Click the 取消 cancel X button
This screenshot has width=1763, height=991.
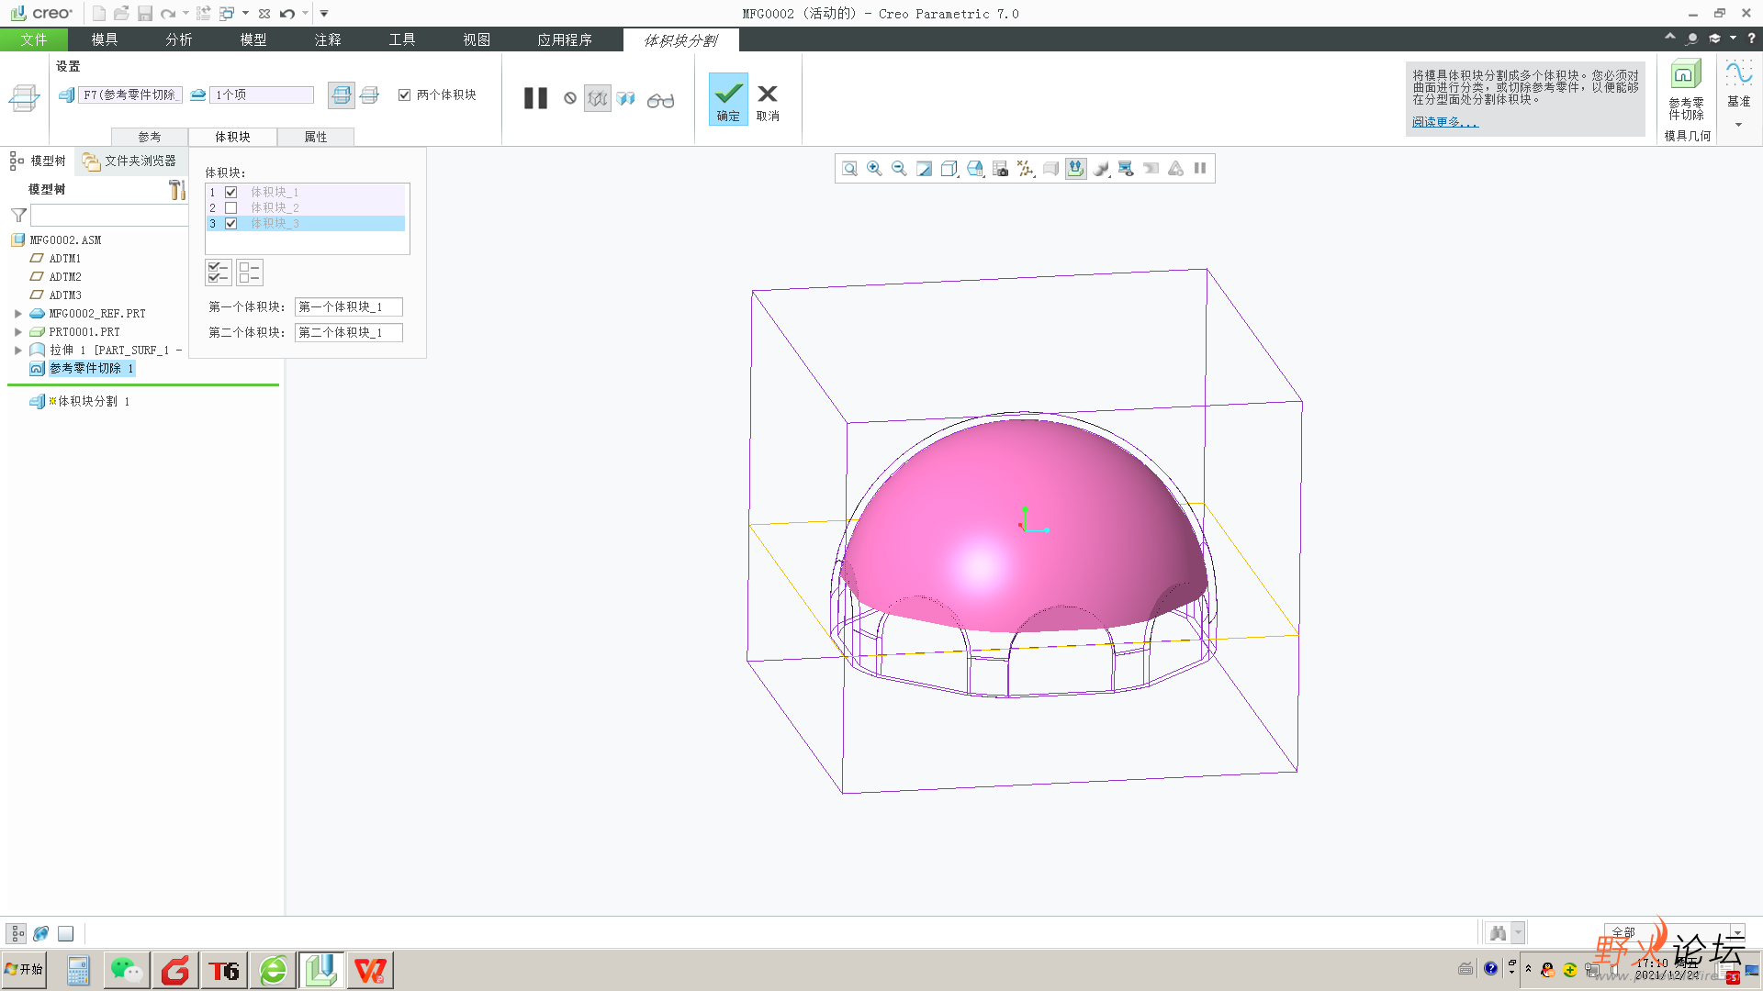(768, 103)
